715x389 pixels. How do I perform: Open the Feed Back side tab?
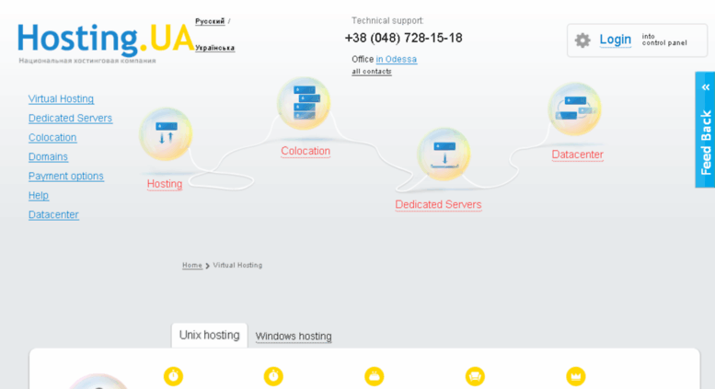coord(705,130)
